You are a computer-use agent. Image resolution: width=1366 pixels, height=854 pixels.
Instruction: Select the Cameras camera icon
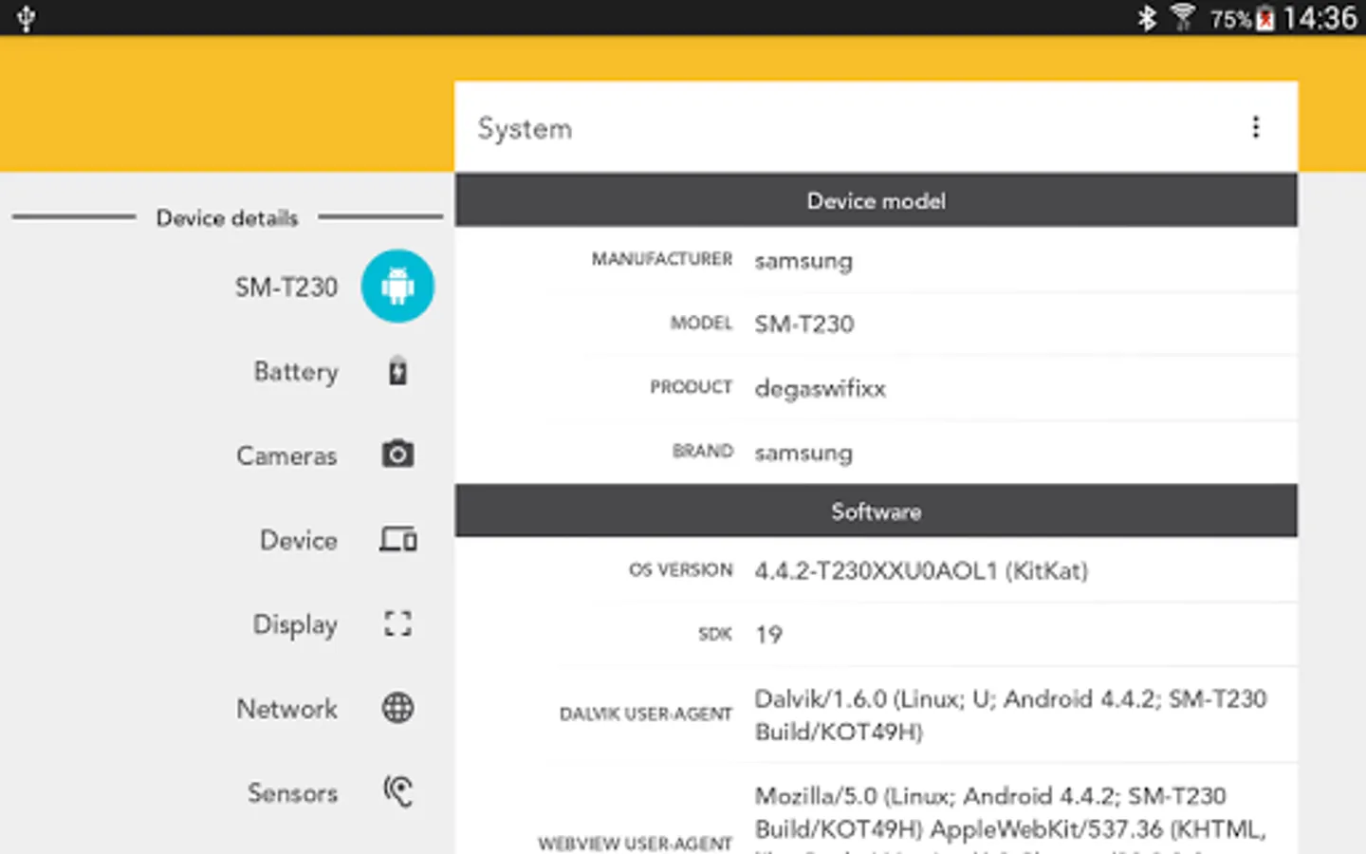[x=397, y=455]
